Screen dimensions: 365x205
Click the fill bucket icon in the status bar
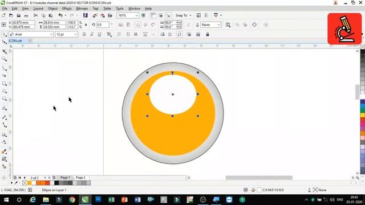pyautogui.click(x=253, y=190)
